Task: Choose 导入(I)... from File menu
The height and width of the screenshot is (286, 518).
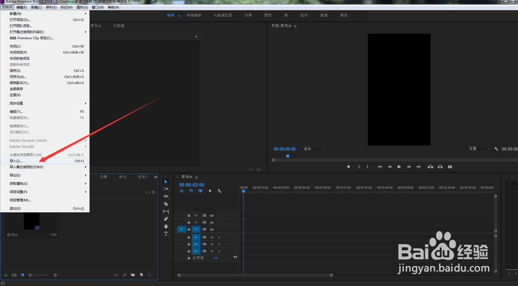Action: [45, 161]
